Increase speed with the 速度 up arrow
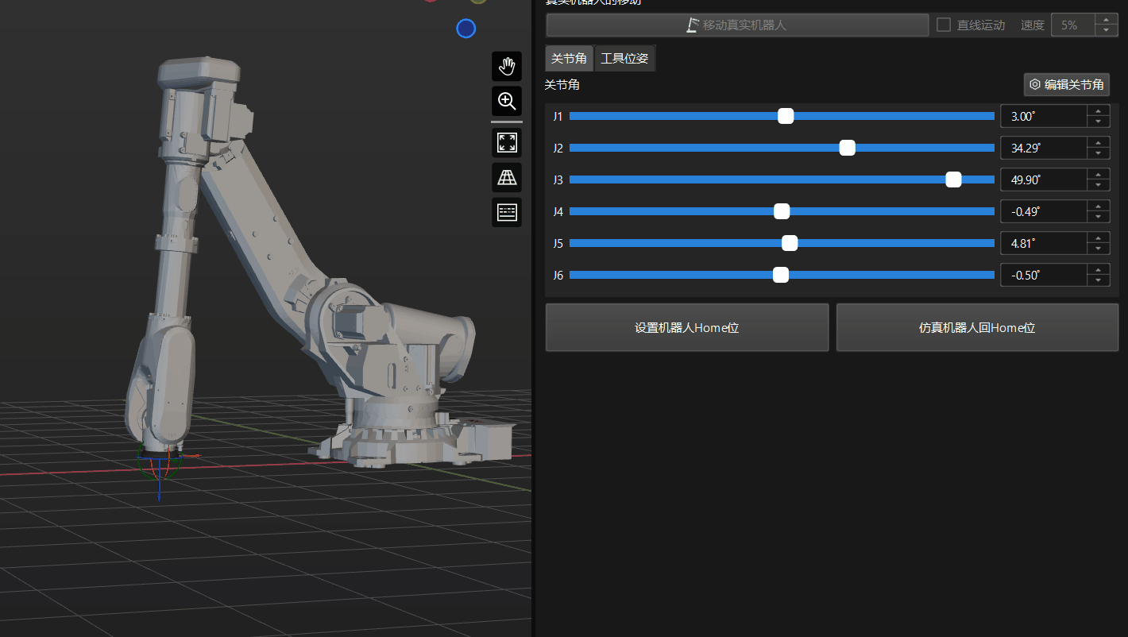This screenshot has height=637, width=1128. point(1106,20)
